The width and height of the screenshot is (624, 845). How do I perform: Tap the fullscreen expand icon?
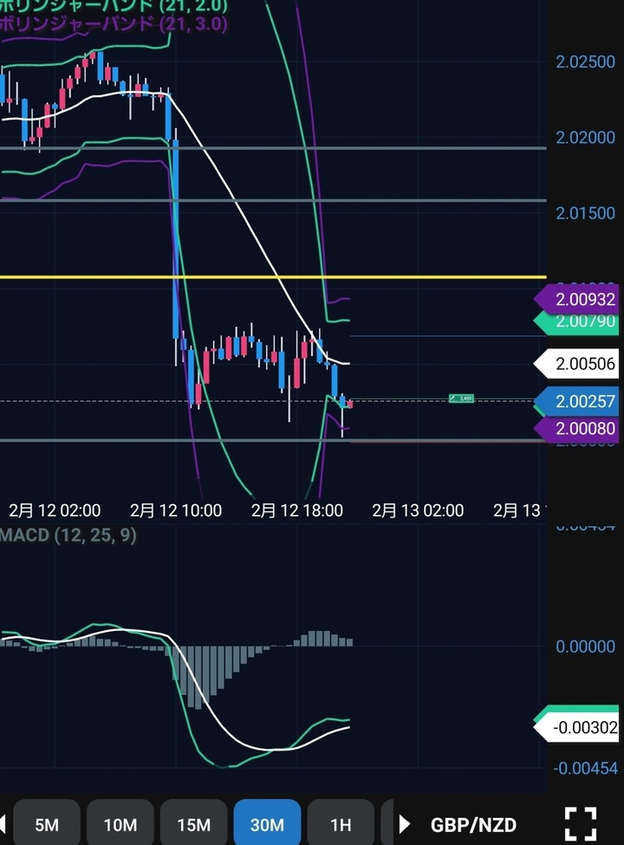581,824
